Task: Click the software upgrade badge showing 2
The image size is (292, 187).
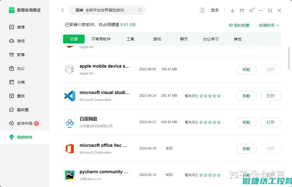Action: pos(36,123)
